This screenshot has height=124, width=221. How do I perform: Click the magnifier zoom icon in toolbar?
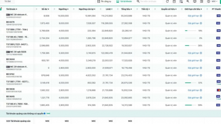click(188, 1)
